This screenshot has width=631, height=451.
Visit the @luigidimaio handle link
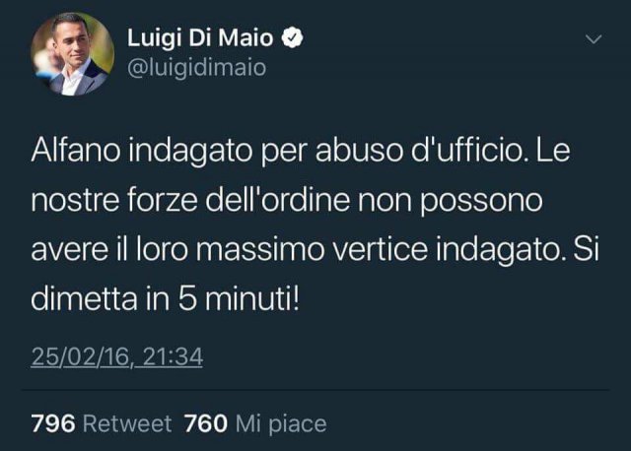pyautogui.click(x=197, y=68)
